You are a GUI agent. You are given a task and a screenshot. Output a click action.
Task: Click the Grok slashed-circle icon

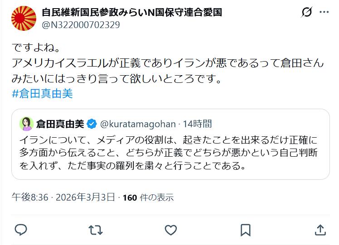pos(307,13)
